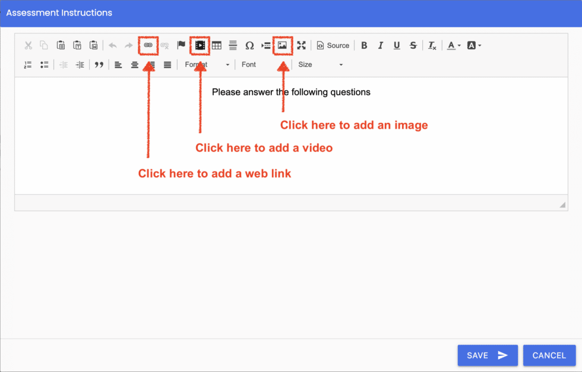
Task: Click the Paste from Word icon
Action: point(93,45)
